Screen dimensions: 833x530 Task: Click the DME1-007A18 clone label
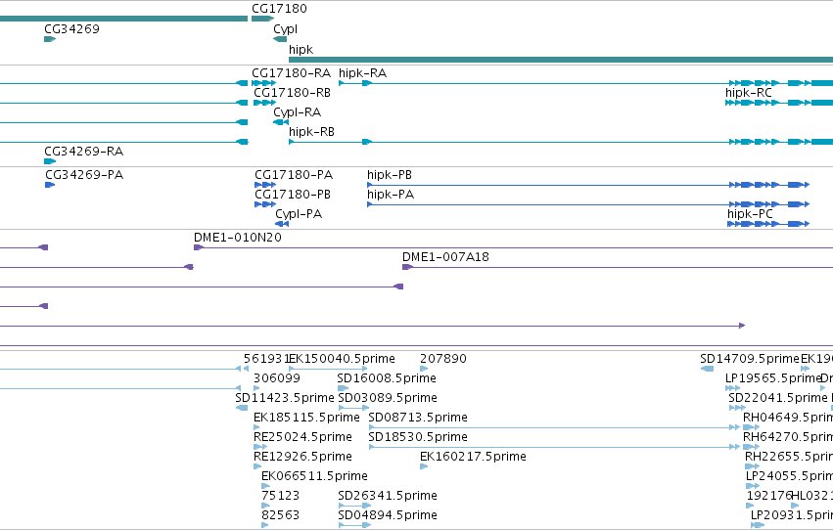(x=445, y=257)
